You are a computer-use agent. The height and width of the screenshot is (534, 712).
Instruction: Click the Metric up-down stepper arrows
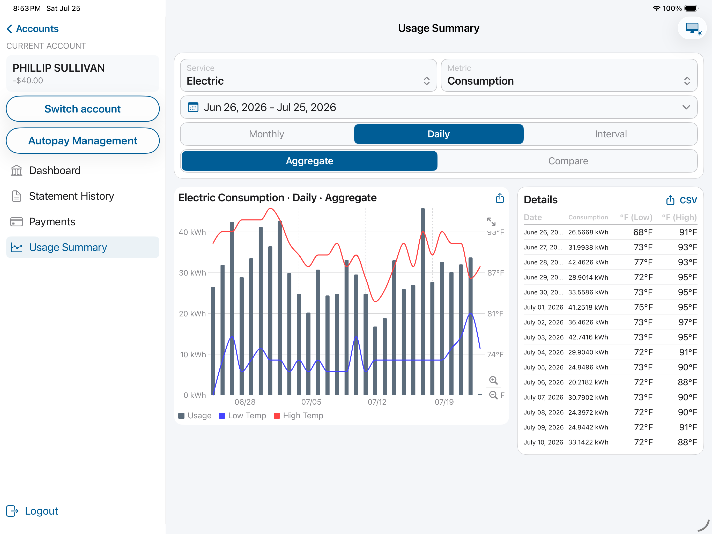[x=687, y=81]
